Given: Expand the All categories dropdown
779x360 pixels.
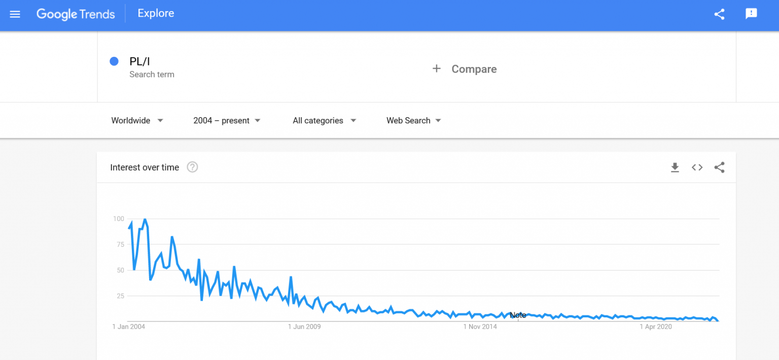Looking at the screenshot, I should 325,121.
